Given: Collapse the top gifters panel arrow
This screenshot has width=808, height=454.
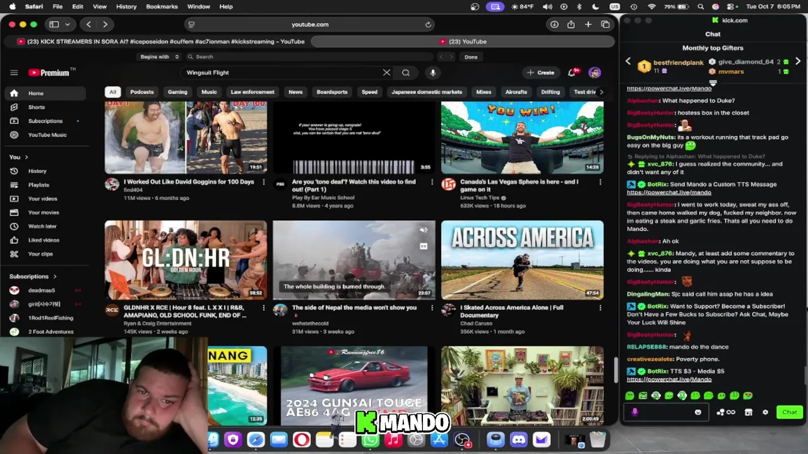Looking at the screenshot, I should click(713, 83).
